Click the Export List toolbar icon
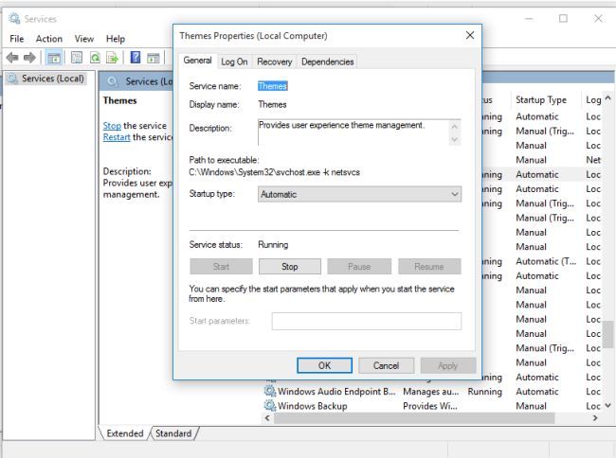Viewport: 616px width, 458px height. (x=113, y=58)
